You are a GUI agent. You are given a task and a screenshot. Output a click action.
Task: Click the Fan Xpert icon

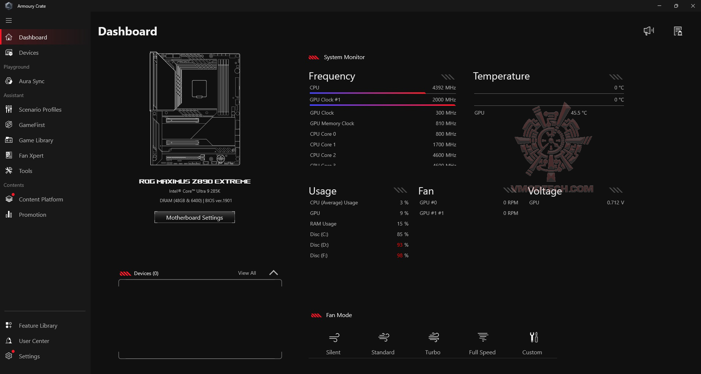coord(9,155)
